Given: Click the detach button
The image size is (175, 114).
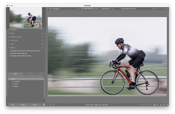Looking at the screenshot, I should (31, 74).
